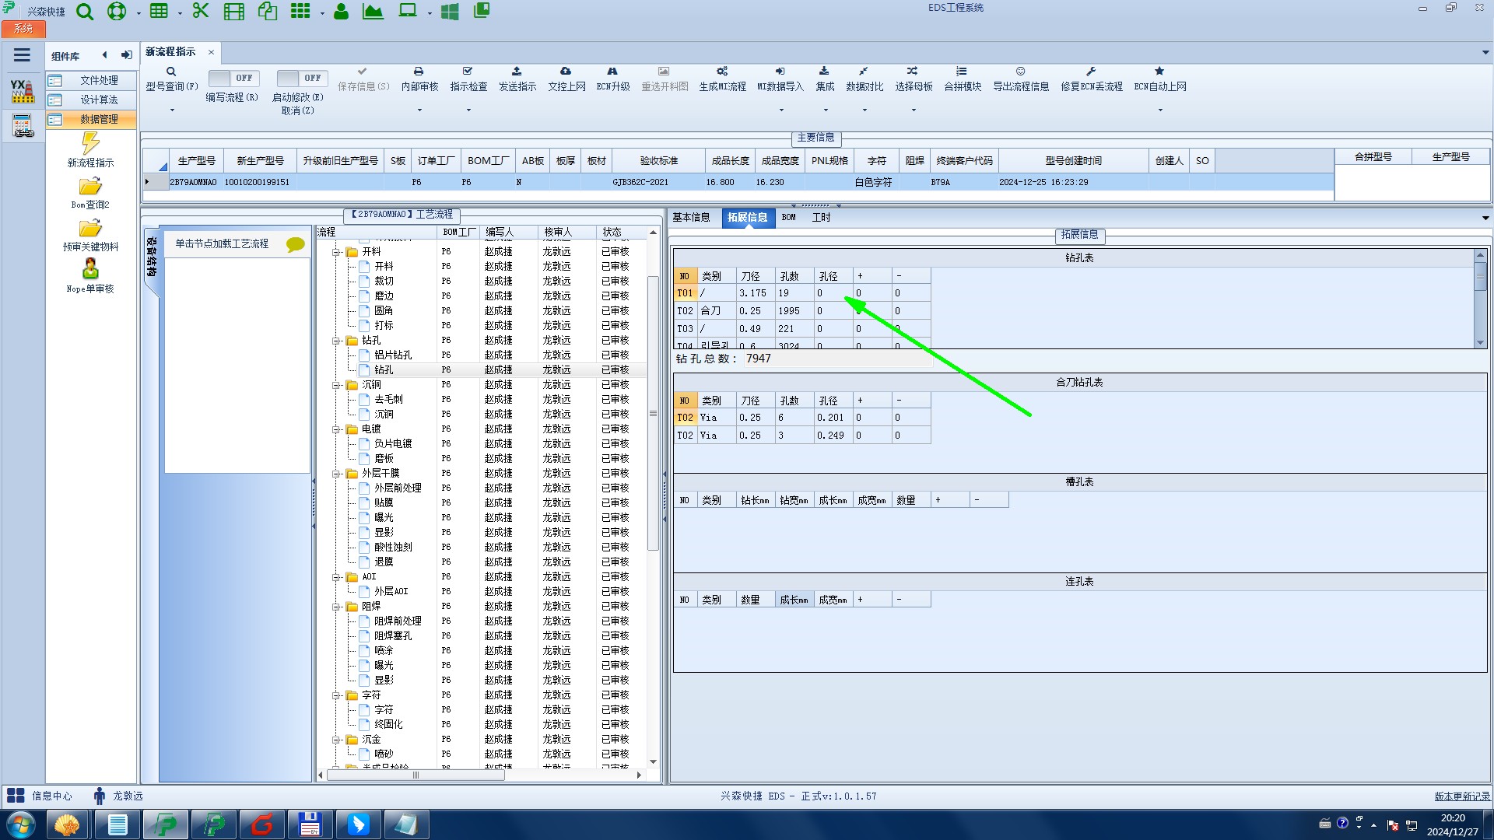1494x840 pixels.
Task: Click the 文控上网 cloud upload icon
Action: point(566,71)
